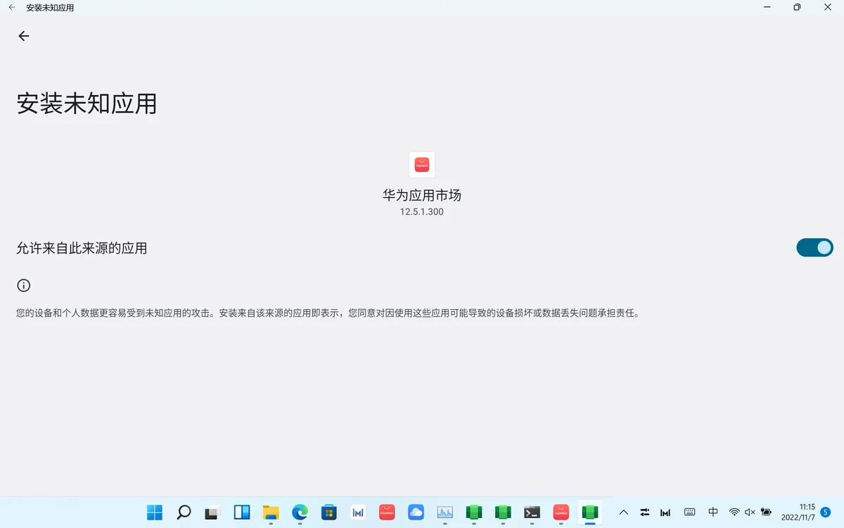Image resolution: width=844 pixels, height=528 pixels.
Task: Disable the allow-from-this-source toggle
Action: [814, 248]
